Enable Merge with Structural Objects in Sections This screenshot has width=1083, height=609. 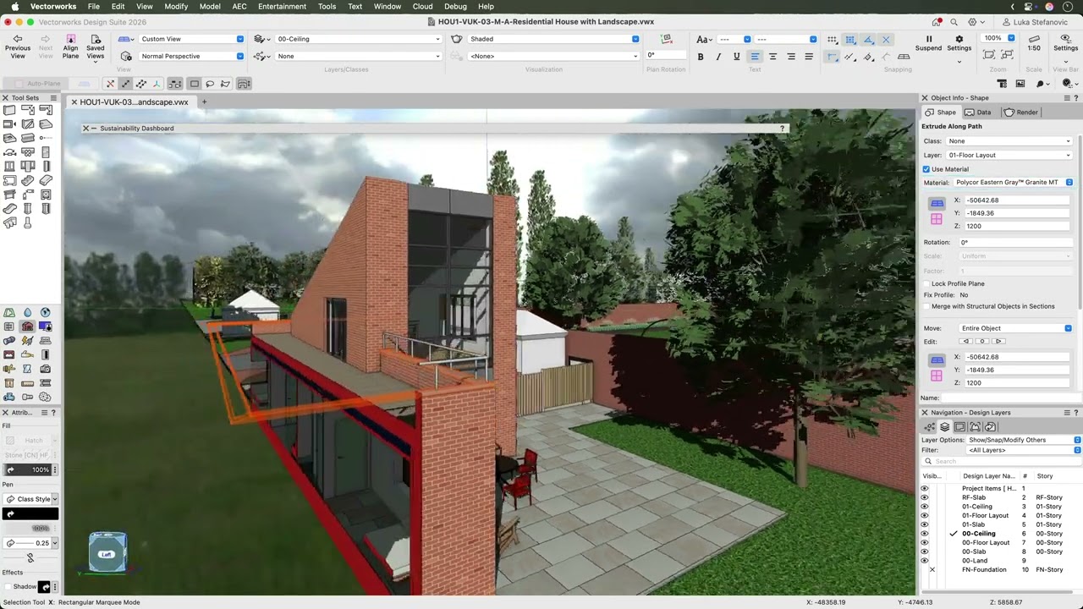point(926,306)
